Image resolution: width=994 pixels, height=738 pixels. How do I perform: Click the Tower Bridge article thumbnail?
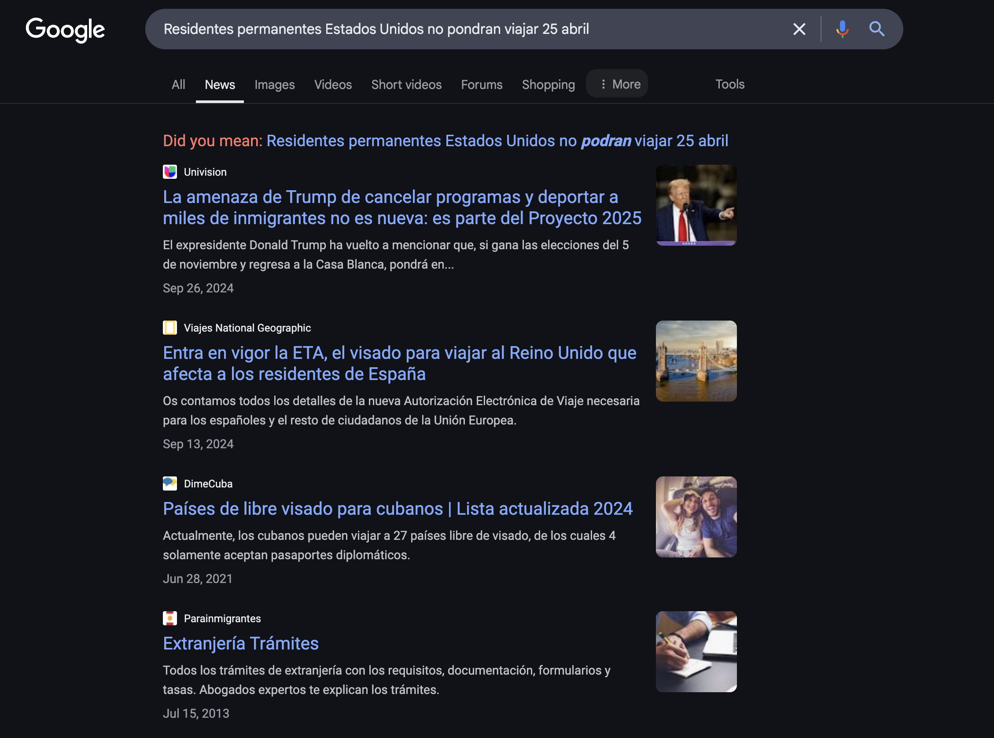(696, 361)
